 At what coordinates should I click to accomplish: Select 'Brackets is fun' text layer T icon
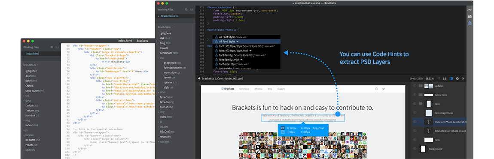(x=428, y=131)
